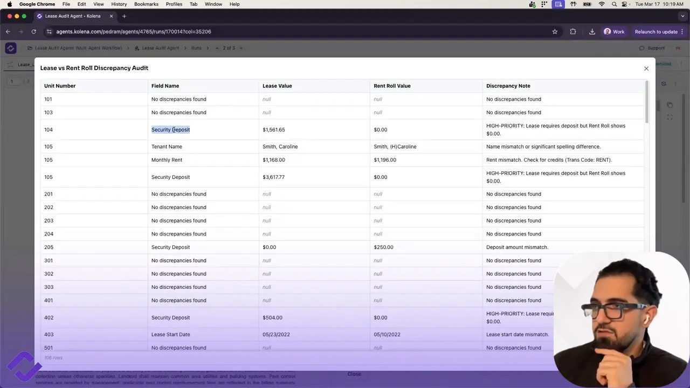The width and height of the screenshot is (690, 388).
Task: Open the Chrome extensions puzzle icon
Action: [x=573, y=31]
